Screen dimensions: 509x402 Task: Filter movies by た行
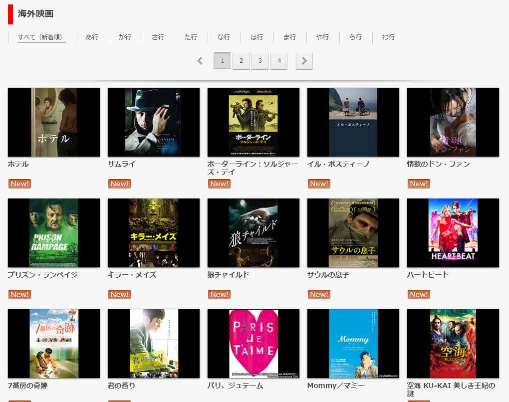point(191,37)
